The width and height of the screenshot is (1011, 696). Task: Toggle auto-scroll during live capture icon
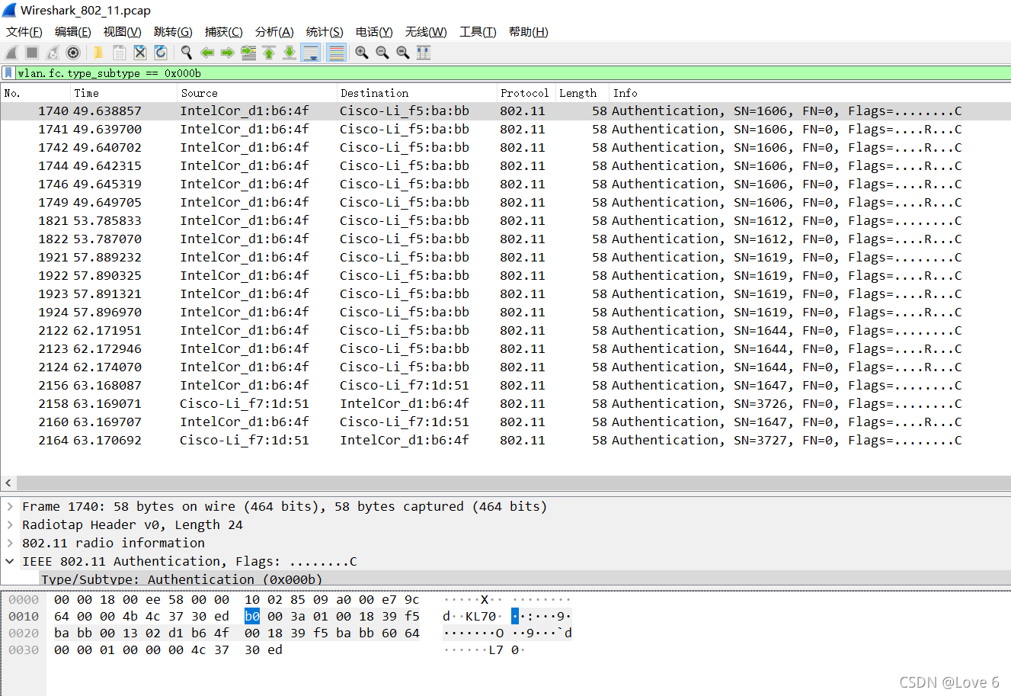pyautogui.click(x=311, y=53)
